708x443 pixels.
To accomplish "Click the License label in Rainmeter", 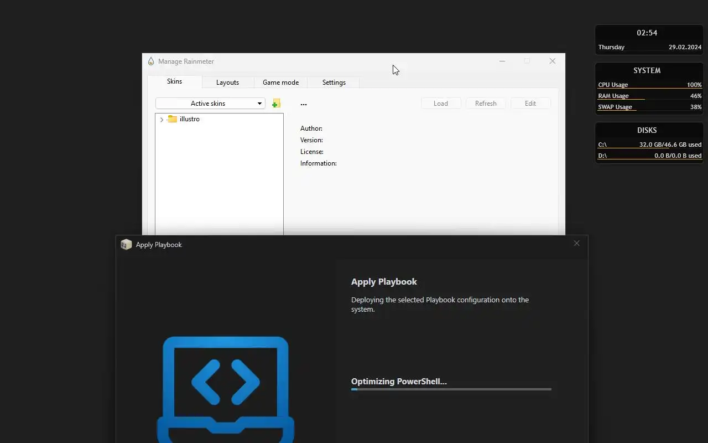I will pyautogui.click(x=312, y=152).
